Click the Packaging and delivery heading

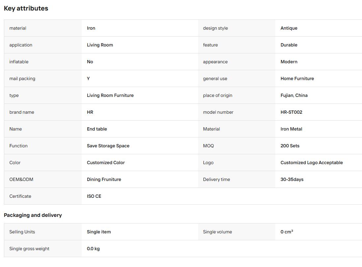click(33, 215)
